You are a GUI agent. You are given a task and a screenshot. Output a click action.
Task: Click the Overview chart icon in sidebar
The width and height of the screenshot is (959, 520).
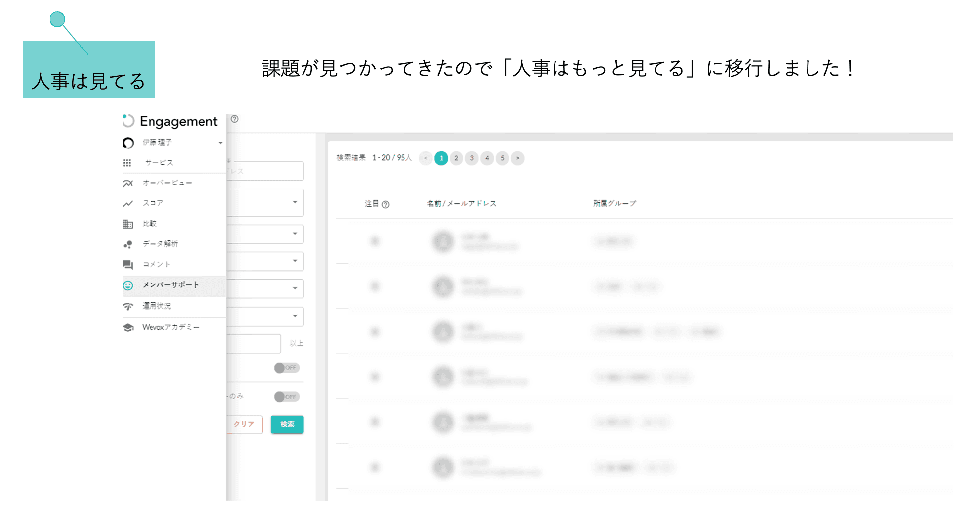pos(128,183)
